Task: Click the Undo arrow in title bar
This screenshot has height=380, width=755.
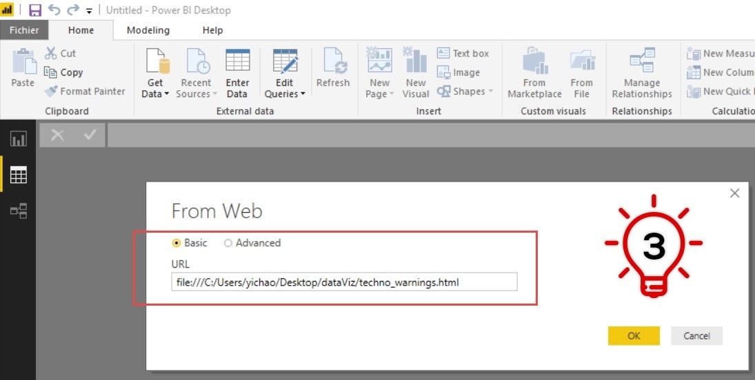Action: tap(54, 10)
